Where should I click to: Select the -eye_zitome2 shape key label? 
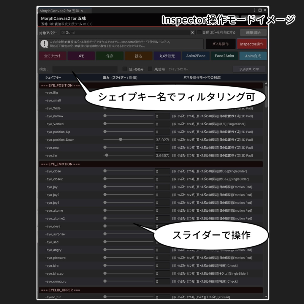[x=55, y=218]
